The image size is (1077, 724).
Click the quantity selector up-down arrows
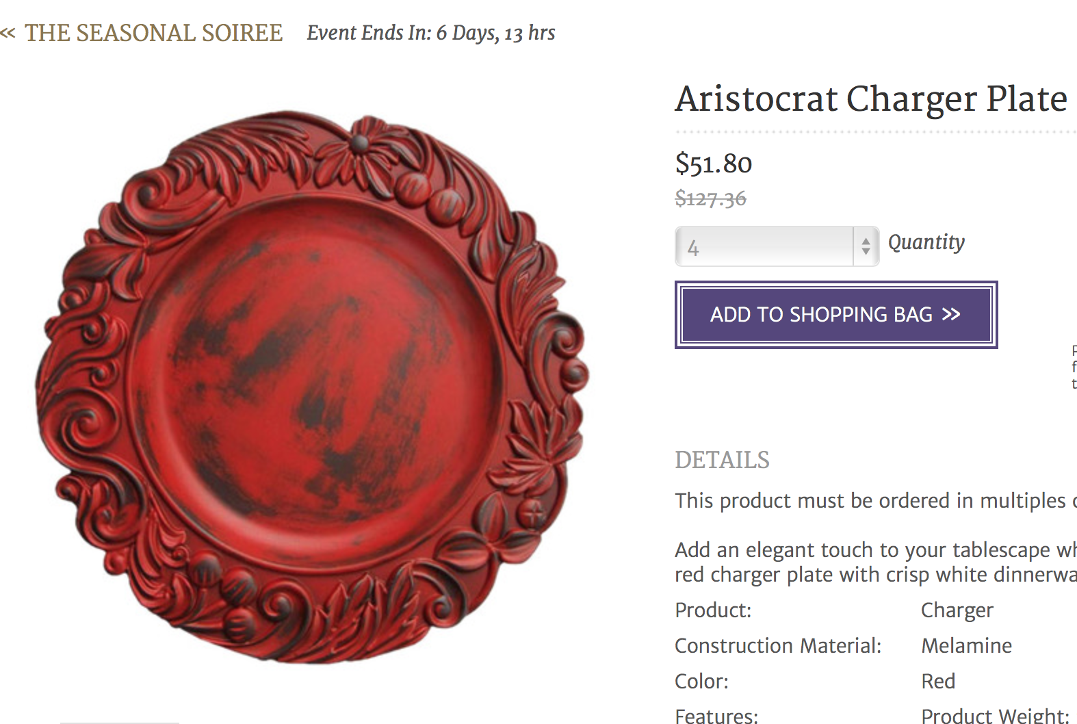click(x=866, y=246)
